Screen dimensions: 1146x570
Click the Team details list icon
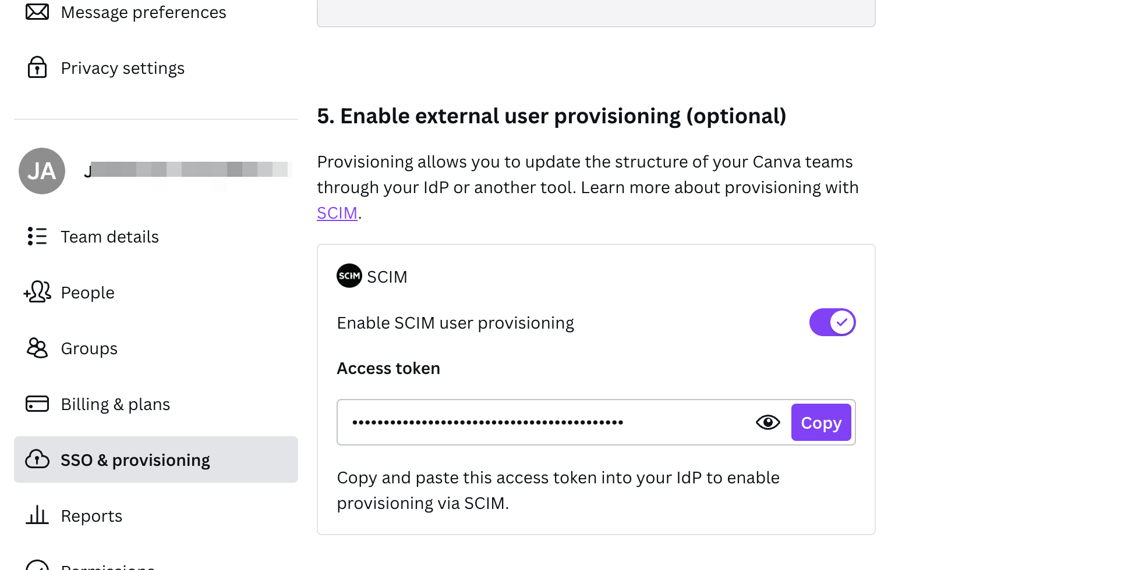(x=37, y=236)
